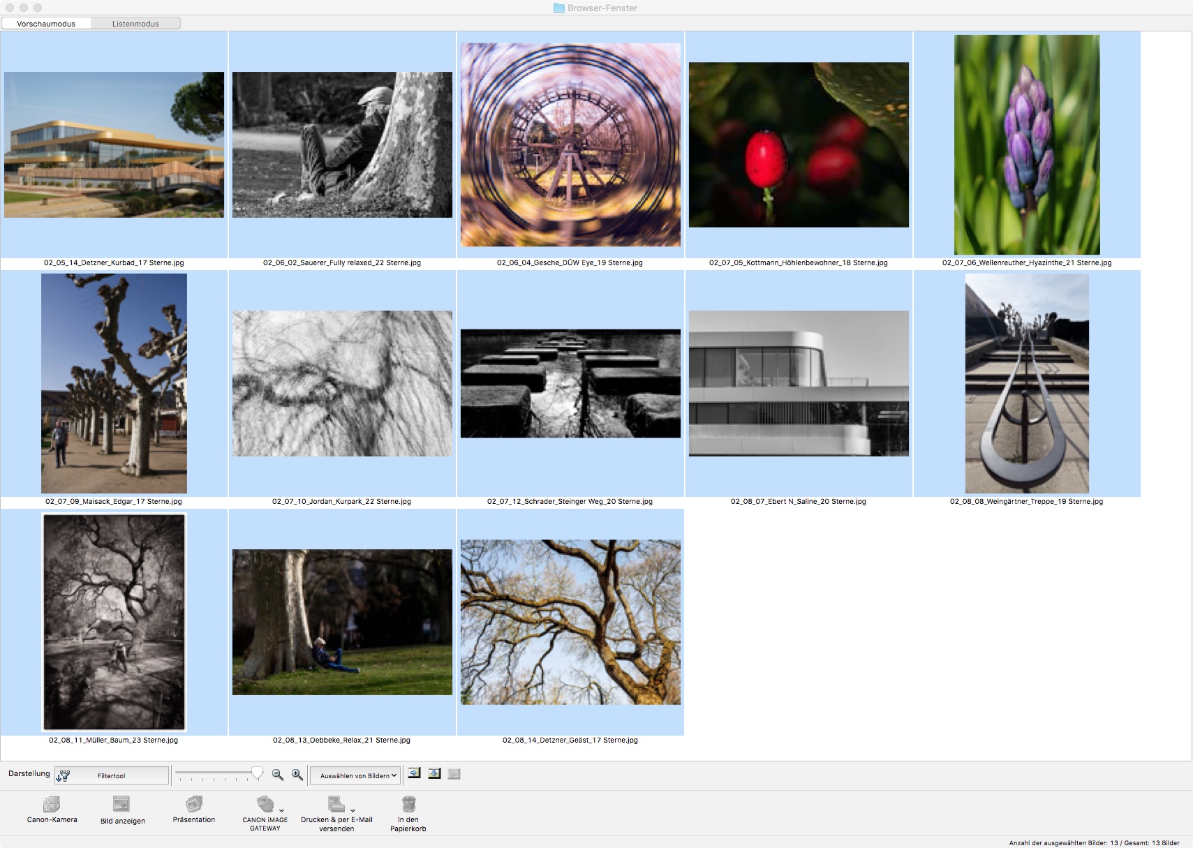Click the zoom out magnifier icon
The height and width of the screenshot is (848, 1193).
pyautogui.click(x=277, y=775)
